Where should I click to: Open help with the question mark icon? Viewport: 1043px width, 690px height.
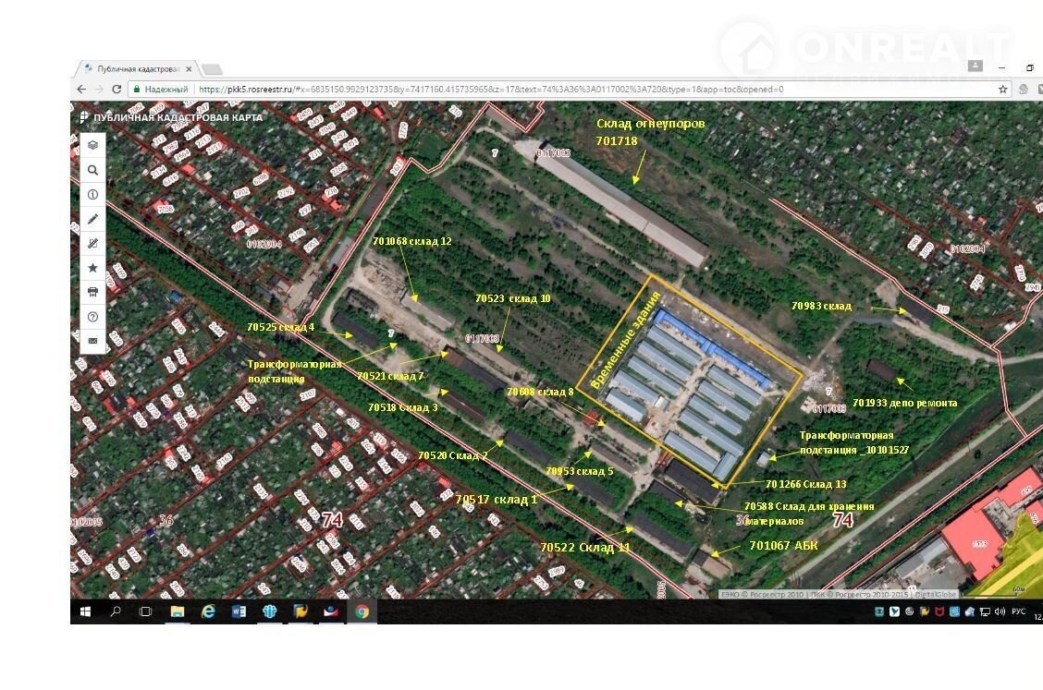[92, 317]
